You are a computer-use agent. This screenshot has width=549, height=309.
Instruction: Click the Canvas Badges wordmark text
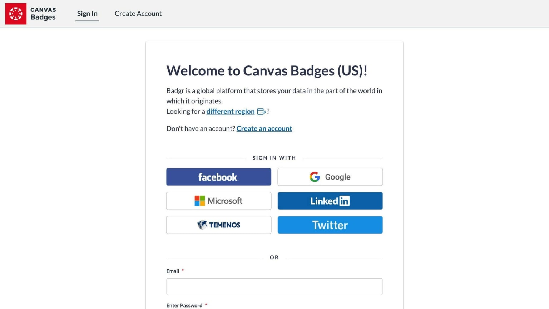click(x=43, y=14)
